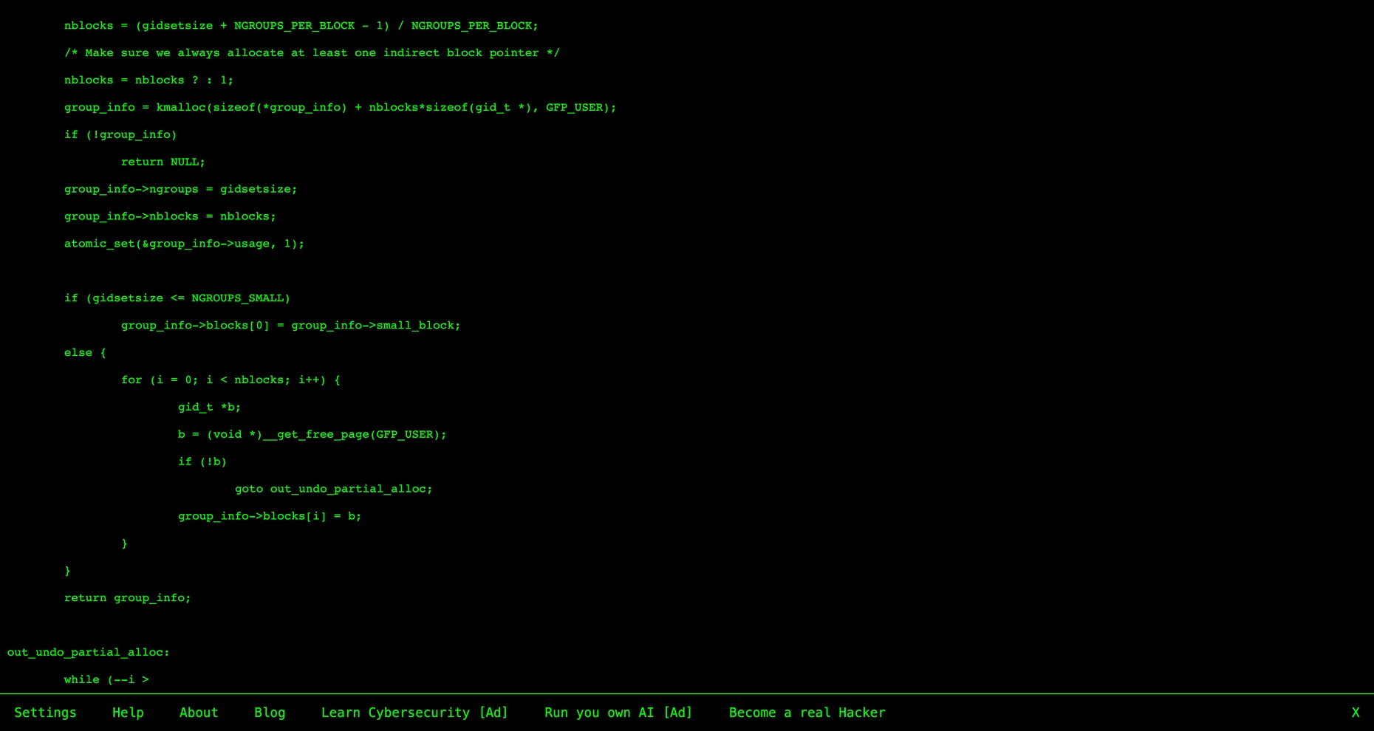Close the bottom menu bar with X
The image size is (1374, 731).
click(x=1356, y=713)
